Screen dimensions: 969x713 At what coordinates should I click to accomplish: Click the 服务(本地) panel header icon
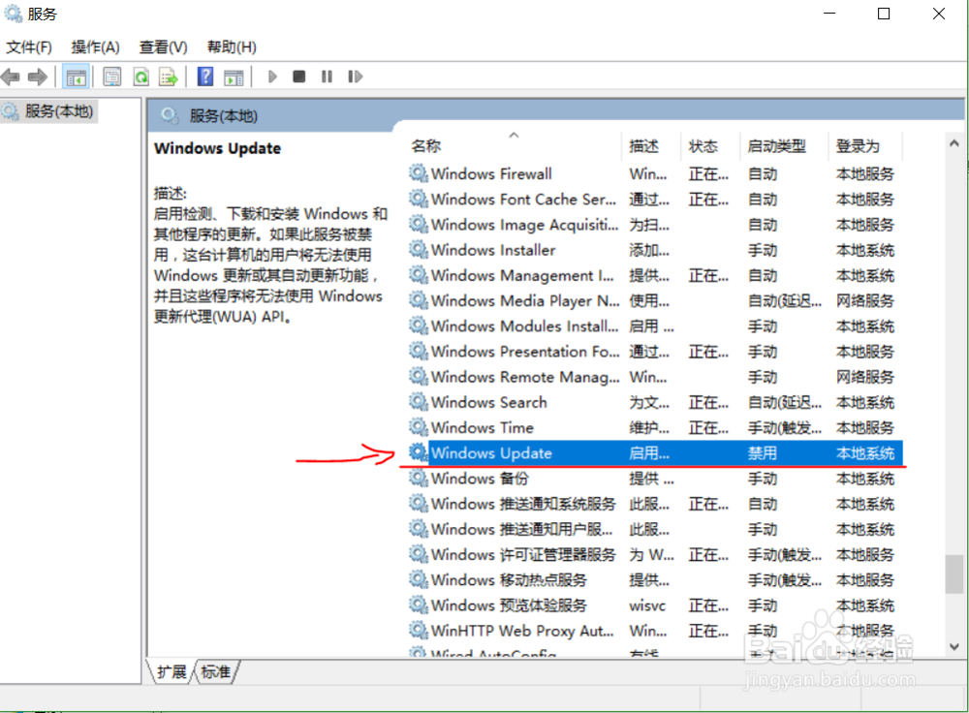[170, 115]
